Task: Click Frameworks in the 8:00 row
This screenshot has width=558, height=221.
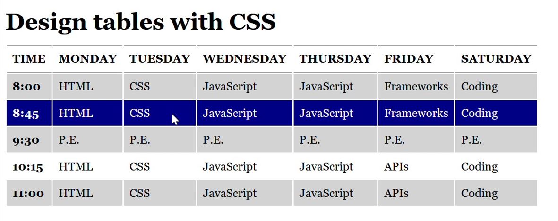Action: coord(416,87)
